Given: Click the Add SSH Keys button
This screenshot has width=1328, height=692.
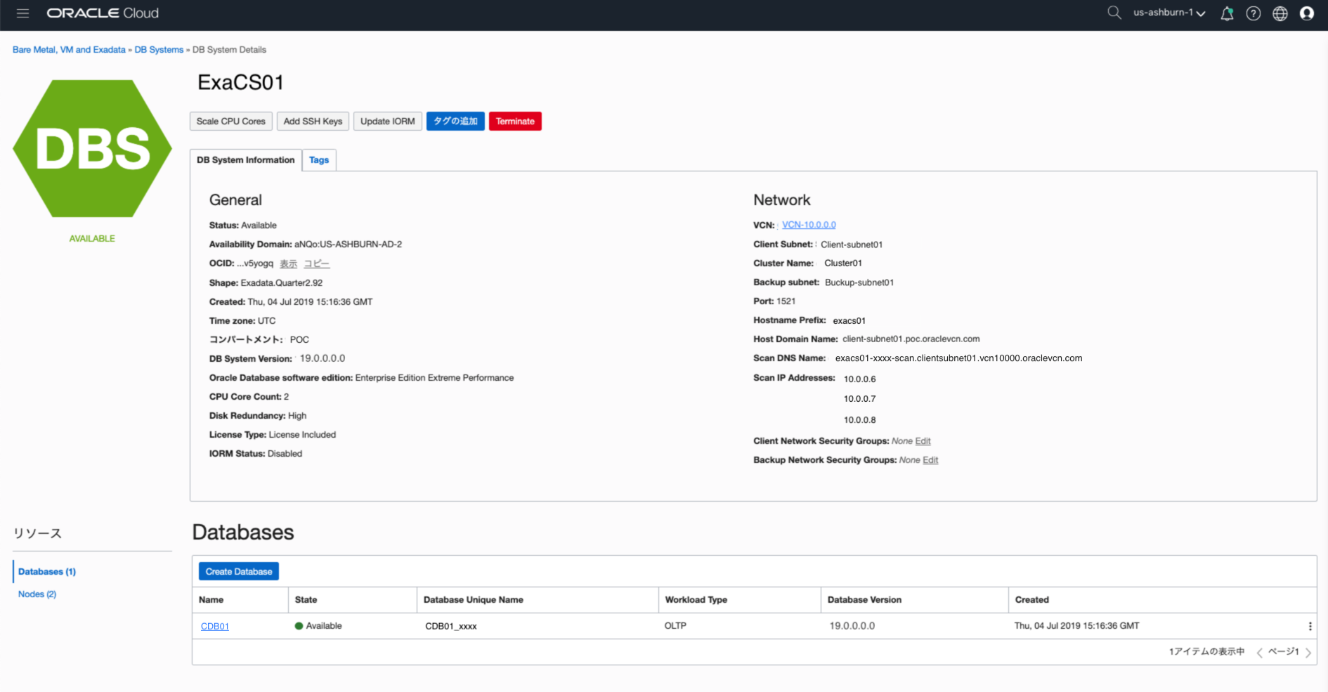Looking at the screenshot, I should point(313,122).
